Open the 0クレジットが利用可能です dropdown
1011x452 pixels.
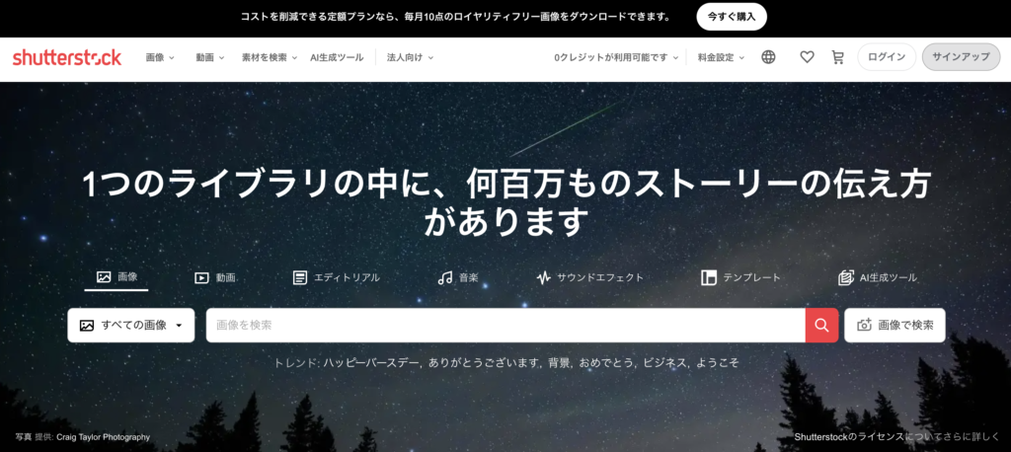[616, 57]
